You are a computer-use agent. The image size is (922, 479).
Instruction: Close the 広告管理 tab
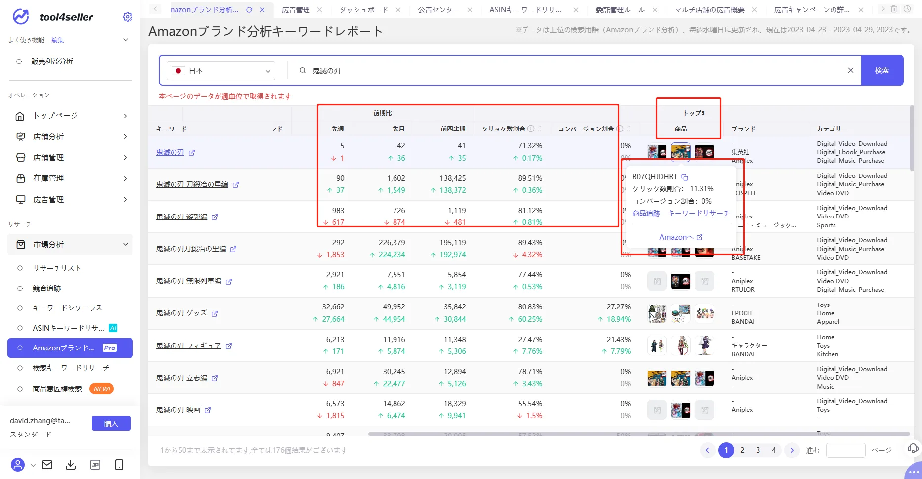click(x=319, y=10)
